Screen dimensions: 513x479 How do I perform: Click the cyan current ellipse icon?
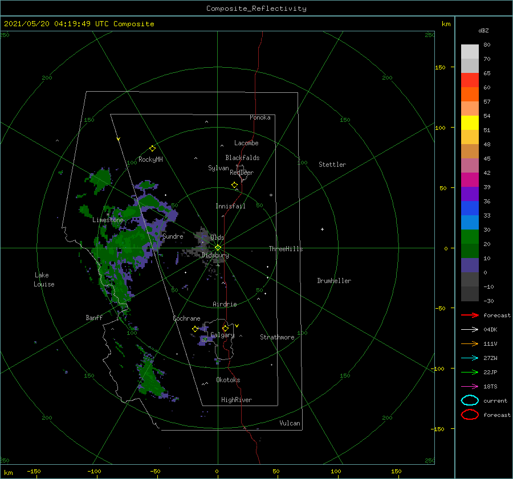(470, 400)
